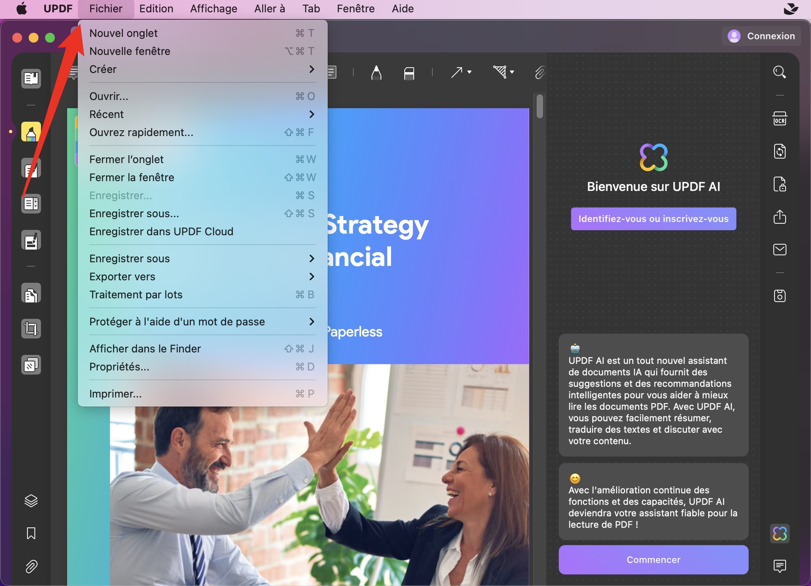This screenshot has height=586, width=811.
Task: Choose Enregistrer dans UPDF Cloud
Action: click(202, 232)
